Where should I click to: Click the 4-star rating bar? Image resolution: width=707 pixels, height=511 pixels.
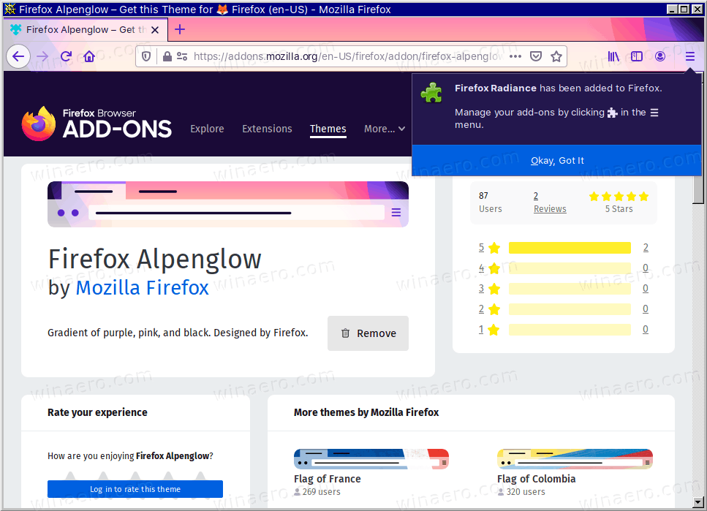coord(570,268)
